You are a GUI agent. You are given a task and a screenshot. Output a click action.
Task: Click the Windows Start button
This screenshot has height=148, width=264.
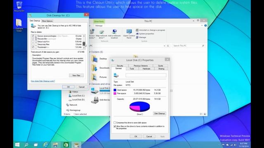[17, 145]
